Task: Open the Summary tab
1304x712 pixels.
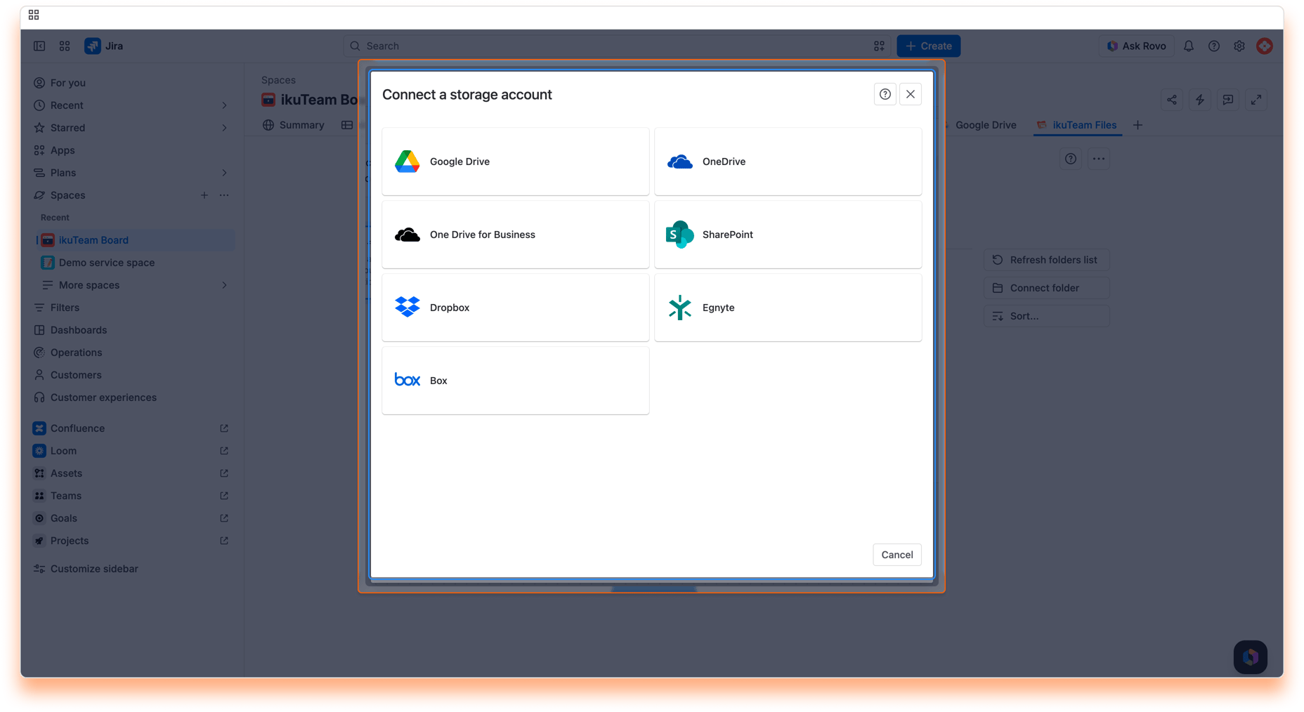Action: (x=294, y=125)
